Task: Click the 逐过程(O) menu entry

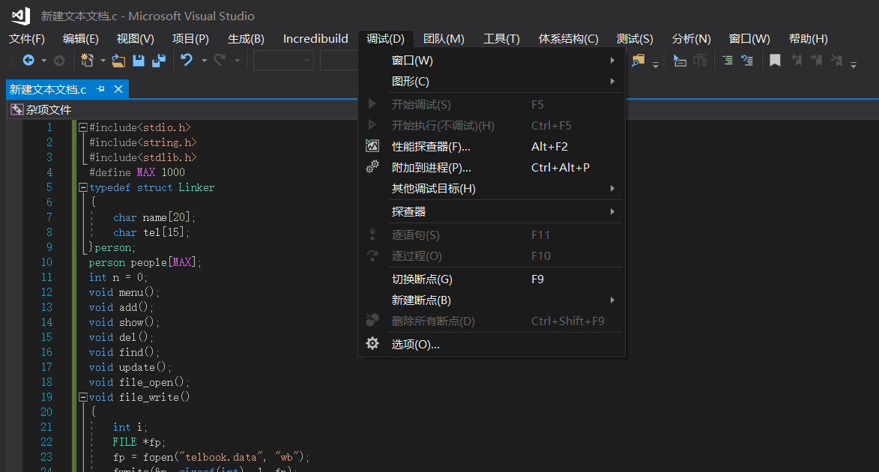Action: (x=491, y=256)
